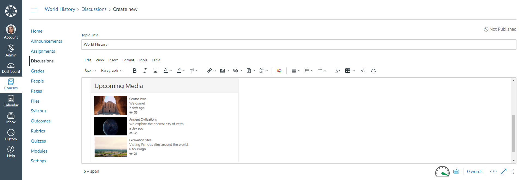This screenshot has width=523, height=180.
Task: Click the hamburger course menu icon
Action: coord(34,10)
